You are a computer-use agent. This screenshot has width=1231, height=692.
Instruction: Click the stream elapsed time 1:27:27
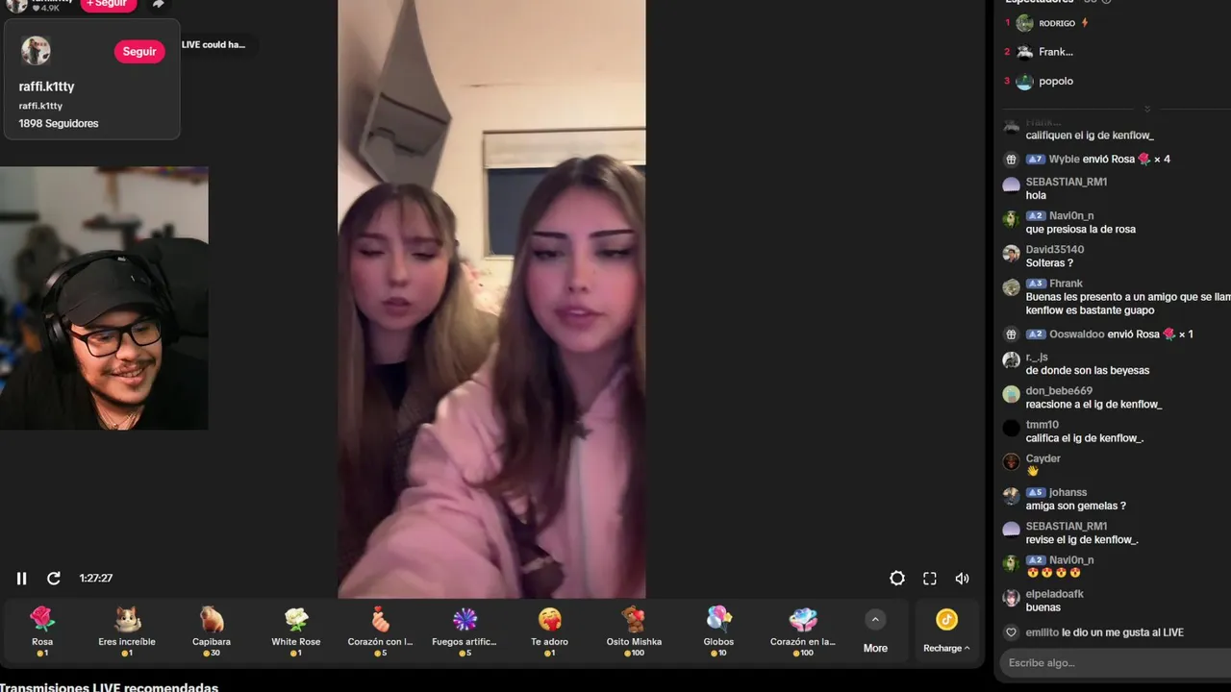[96, 579]
